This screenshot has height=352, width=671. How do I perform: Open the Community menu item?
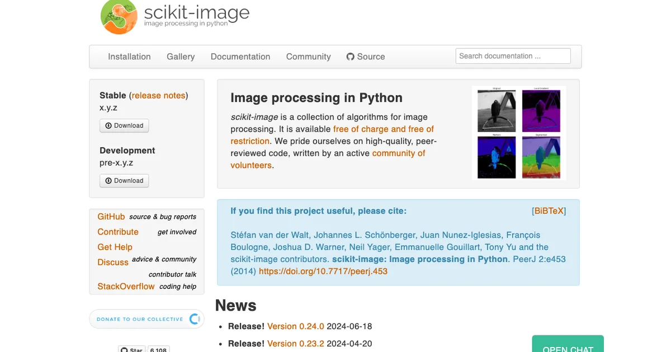[x=309, y=57]
